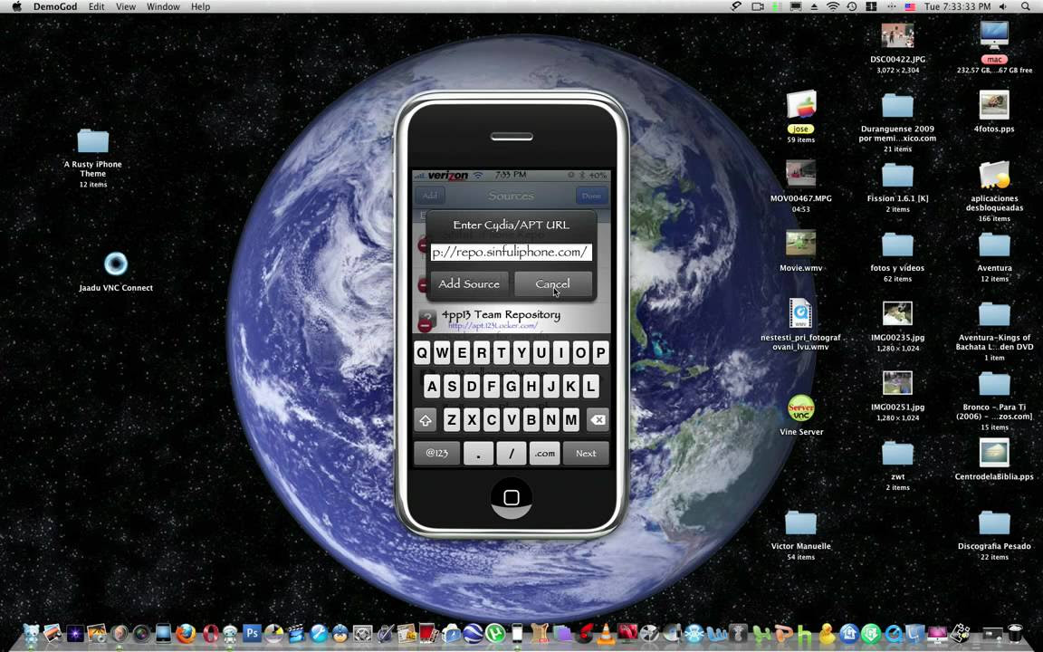
Task: Select A Rusty iPhone Theme folder
Action: coord(93,141)
